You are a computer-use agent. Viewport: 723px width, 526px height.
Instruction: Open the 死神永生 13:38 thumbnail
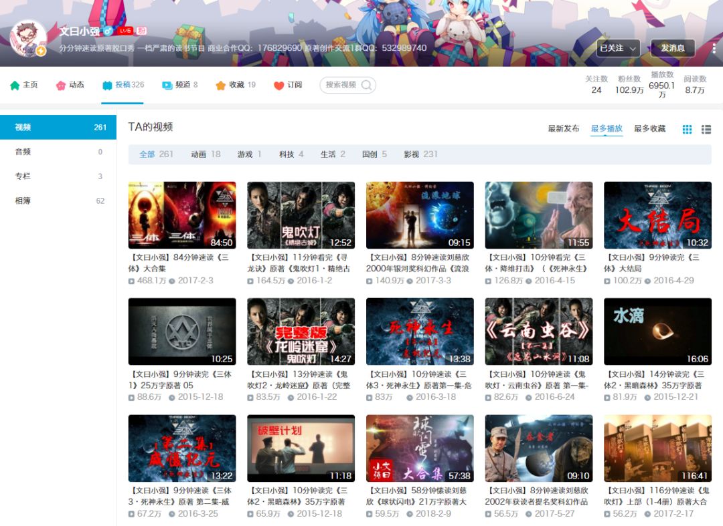(420, 332)
